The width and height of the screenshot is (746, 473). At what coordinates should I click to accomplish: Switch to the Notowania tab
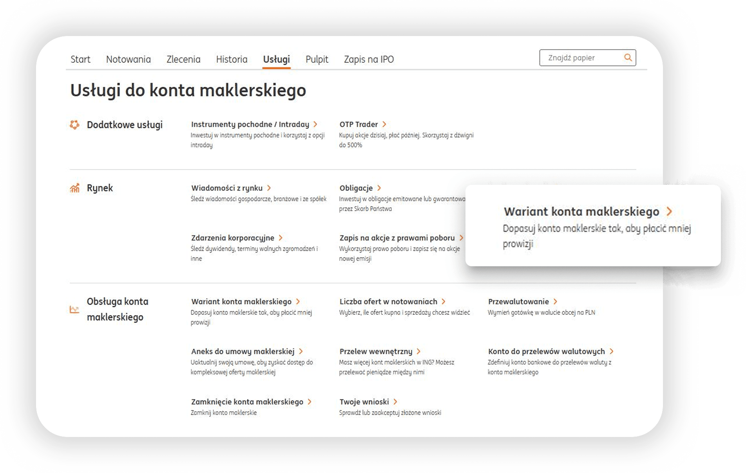(128, 59)
